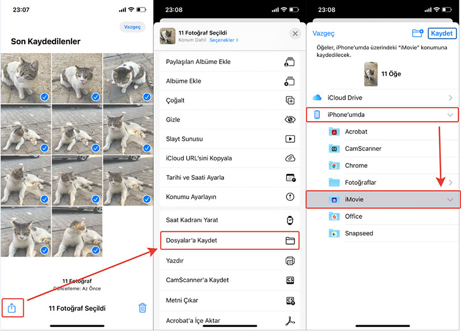Image resolution: width=461 pixels, height=331 pixels.
Task: Uncheck the top-right cat photo
Action: coord(146,97)
